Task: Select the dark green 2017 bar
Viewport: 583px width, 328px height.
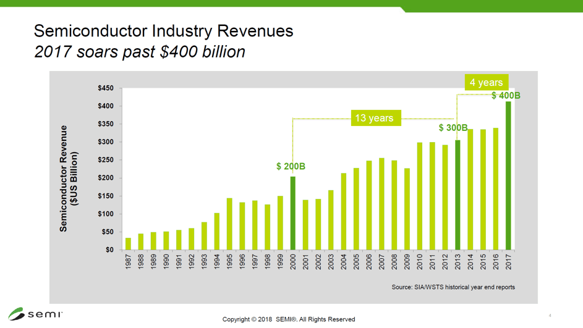Action: click(508, 176)
